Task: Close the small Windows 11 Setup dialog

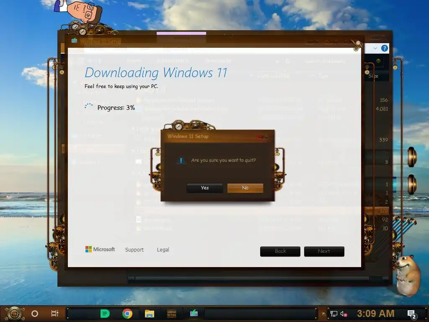Action: (x=262, y=137)
